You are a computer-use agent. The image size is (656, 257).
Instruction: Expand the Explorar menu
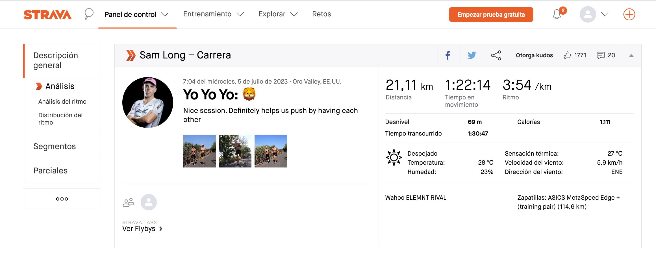coord(294,14)
